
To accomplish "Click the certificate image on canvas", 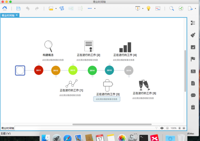I will pos(89,46).
